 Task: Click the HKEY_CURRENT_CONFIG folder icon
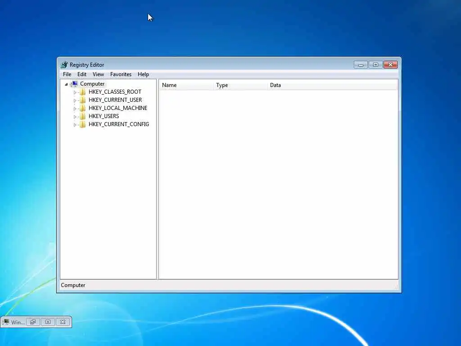[x=83, y=124]
